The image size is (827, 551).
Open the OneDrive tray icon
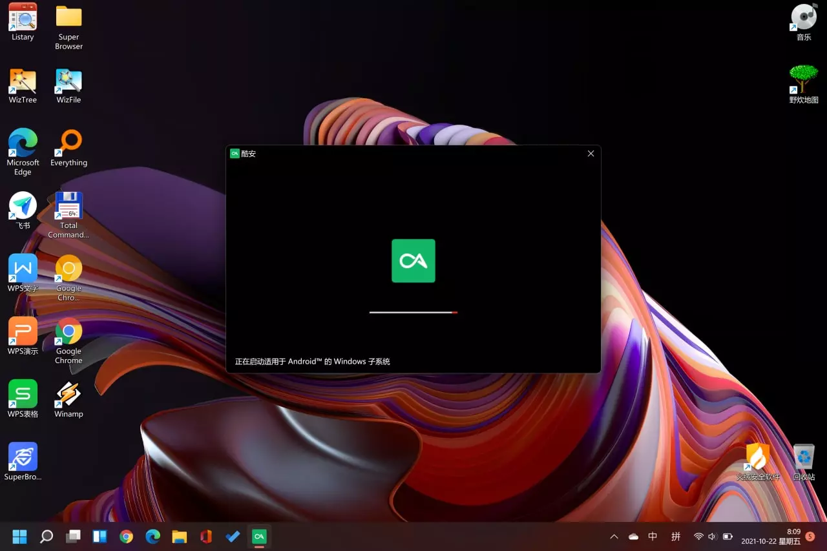point(633,536)
